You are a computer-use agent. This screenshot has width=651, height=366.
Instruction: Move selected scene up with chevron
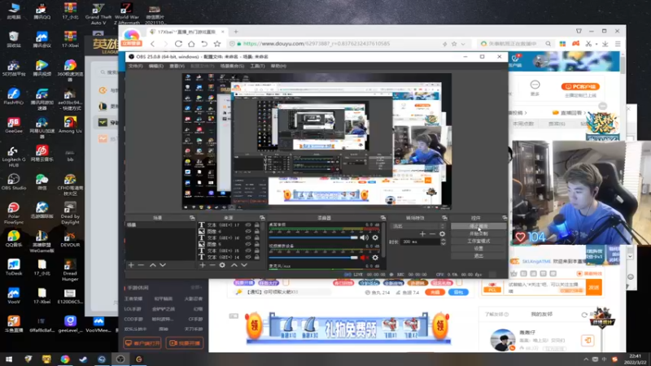[153, 265]
